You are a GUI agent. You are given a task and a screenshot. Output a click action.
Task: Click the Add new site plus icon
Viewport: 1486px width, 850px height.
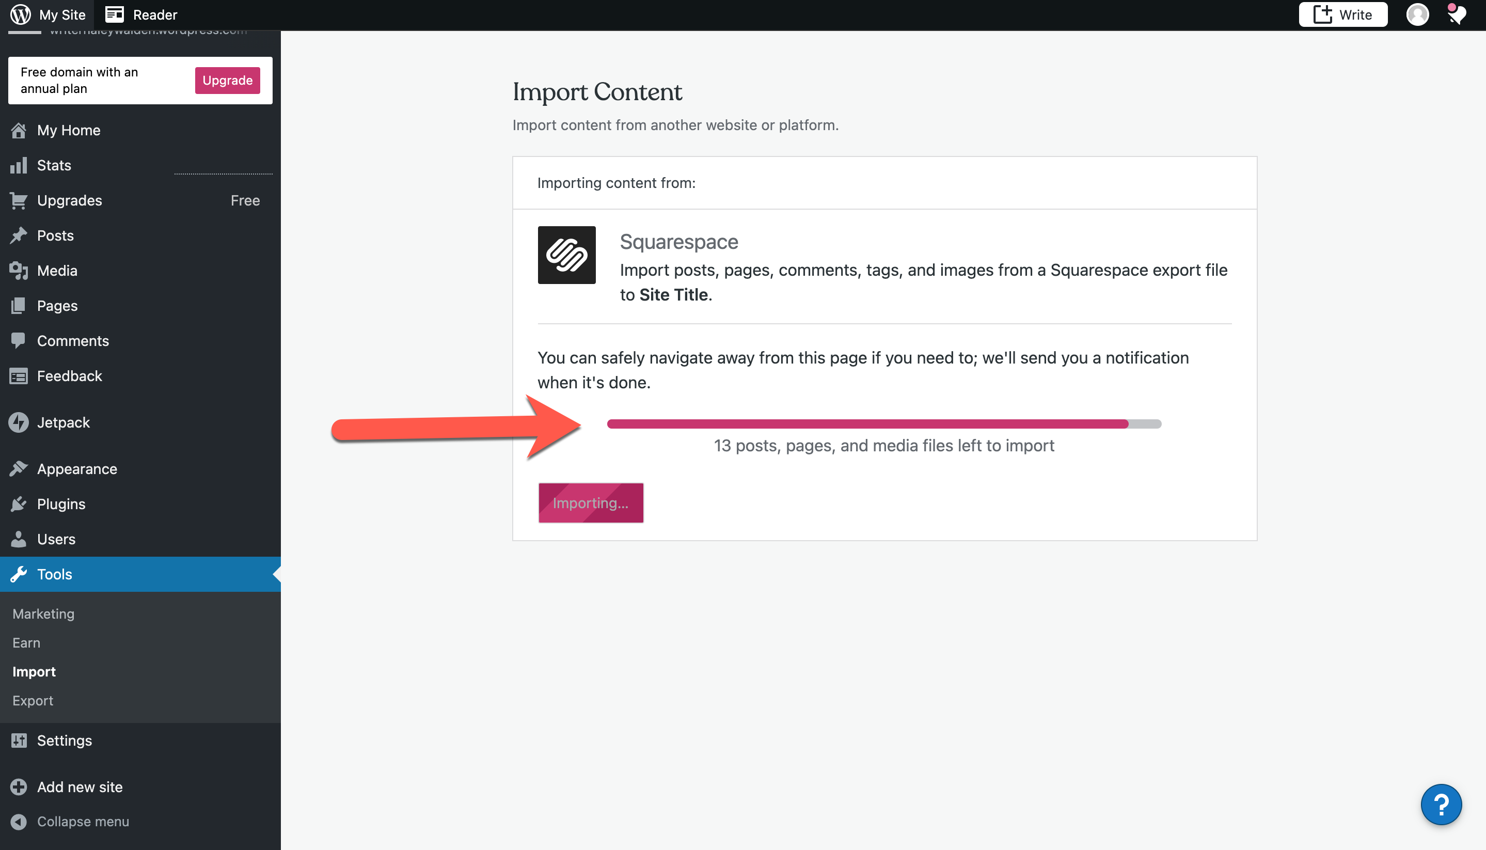point(19,786)
